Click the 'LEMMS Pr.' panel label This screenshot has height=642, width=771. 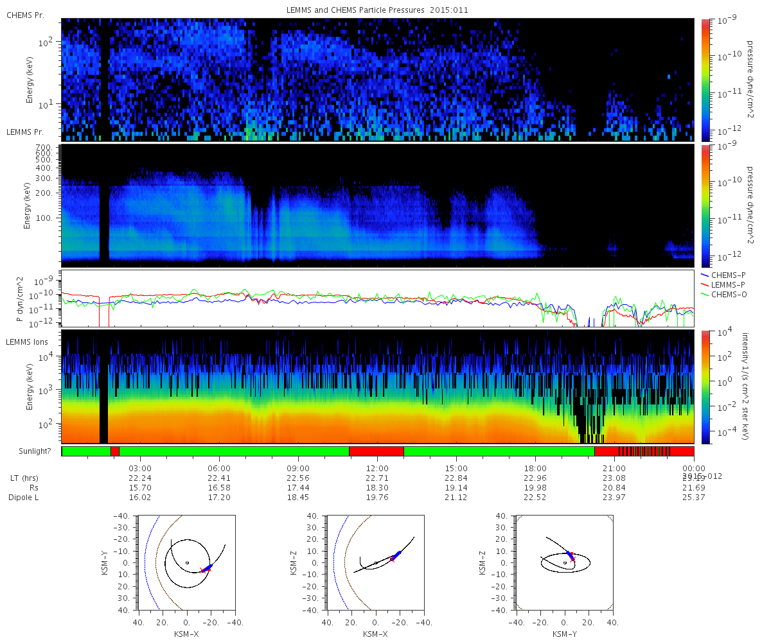click(x=25, y=132)
